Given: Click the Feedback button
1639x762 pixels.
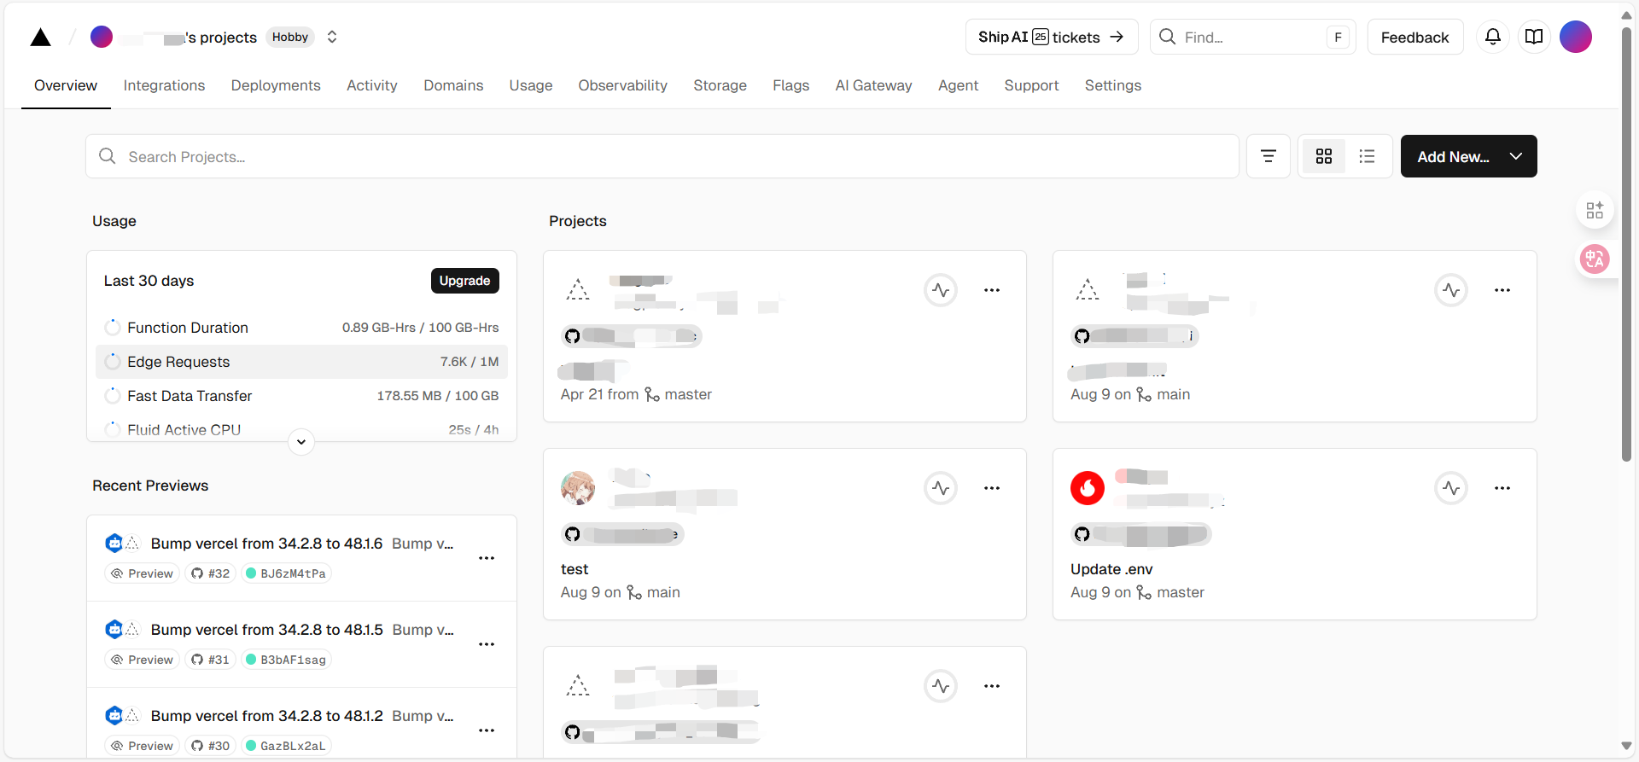Looking at the screenshot, I should tap(1414, 37).
